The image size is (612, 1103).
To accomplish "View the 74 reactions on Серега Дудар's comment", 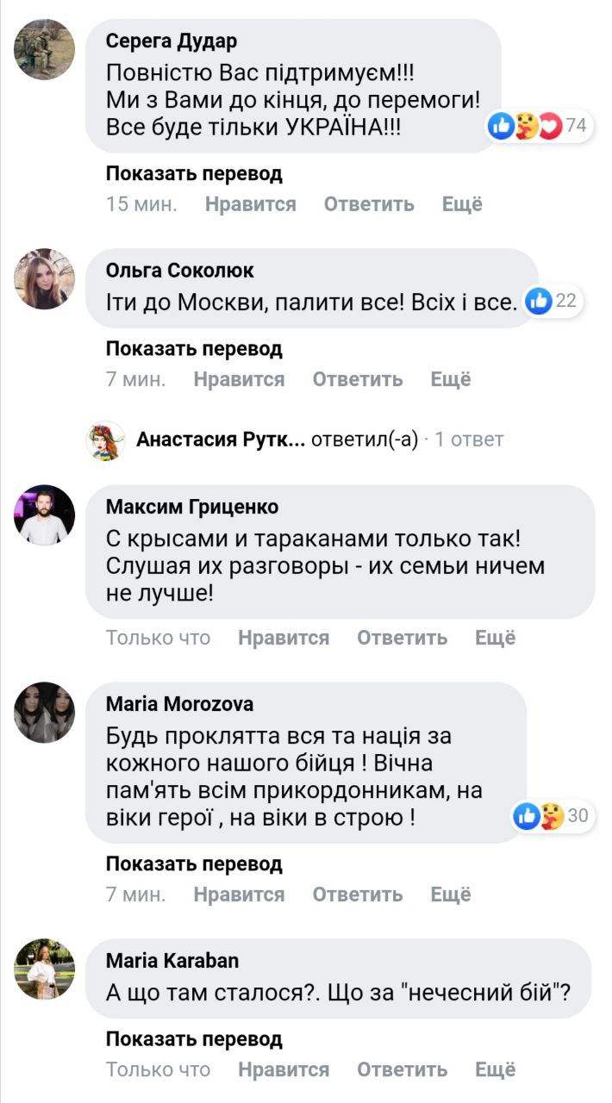I will pyautogui.click(x=538, y=127).
